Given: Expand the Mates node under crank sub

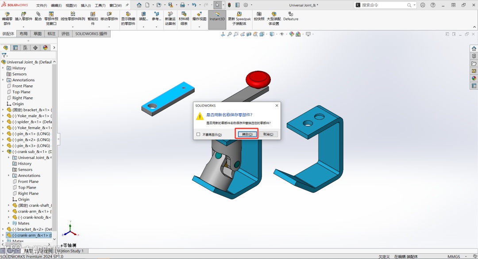Looking at the screenshot, I should point(8,223).
